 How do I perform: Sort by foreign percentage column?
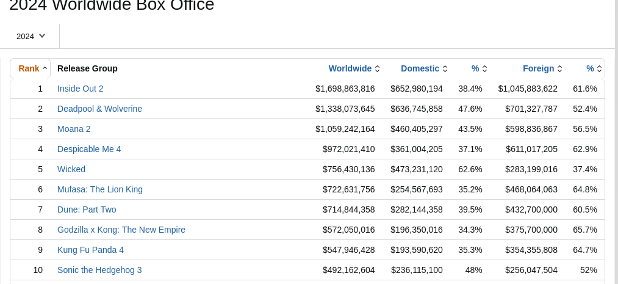pyautogui.click(x=594, y=68)
